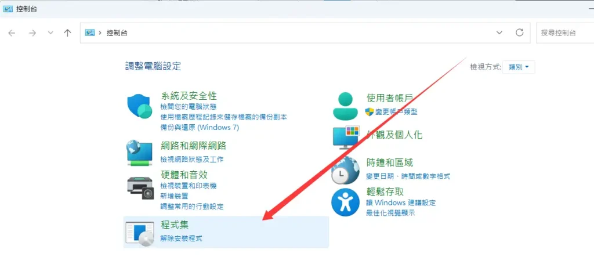Click in the 搜尋控制台 search box

[x=565, y=33]
